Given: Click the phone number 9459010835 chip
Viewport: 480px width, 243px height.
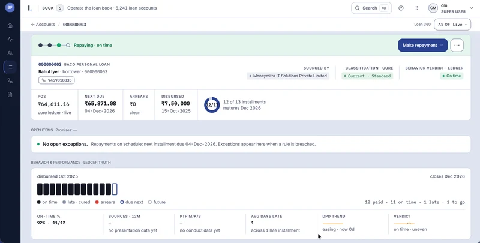Looking at the screenshot, I should coord(56,80).
